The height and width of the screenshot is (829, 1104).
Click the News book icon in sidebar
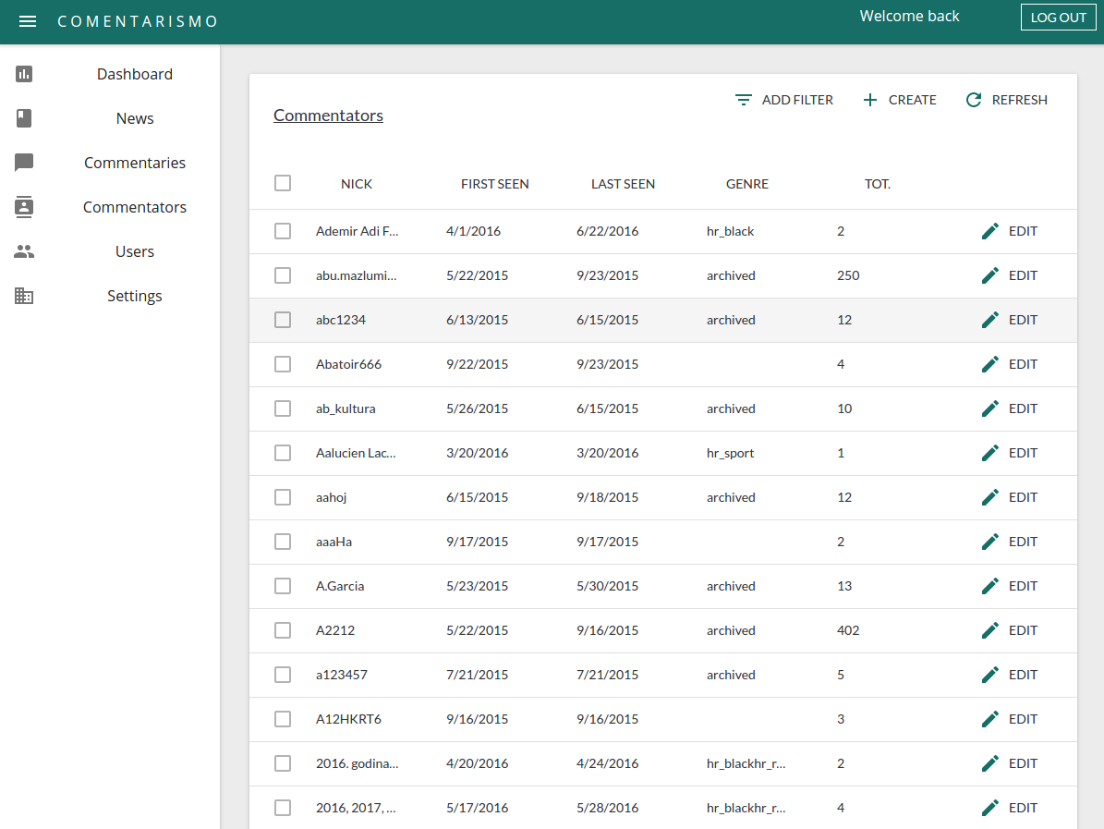point(24,118)
